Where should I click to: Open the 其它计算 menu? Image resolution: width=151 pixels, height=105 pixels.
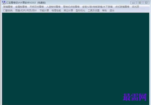click(x=68, y=10)
